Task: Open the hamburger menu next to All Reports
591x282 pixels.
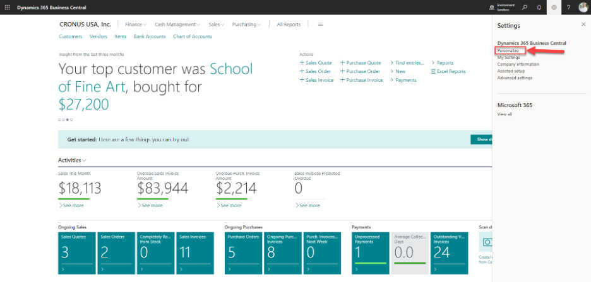Action: 321,25
